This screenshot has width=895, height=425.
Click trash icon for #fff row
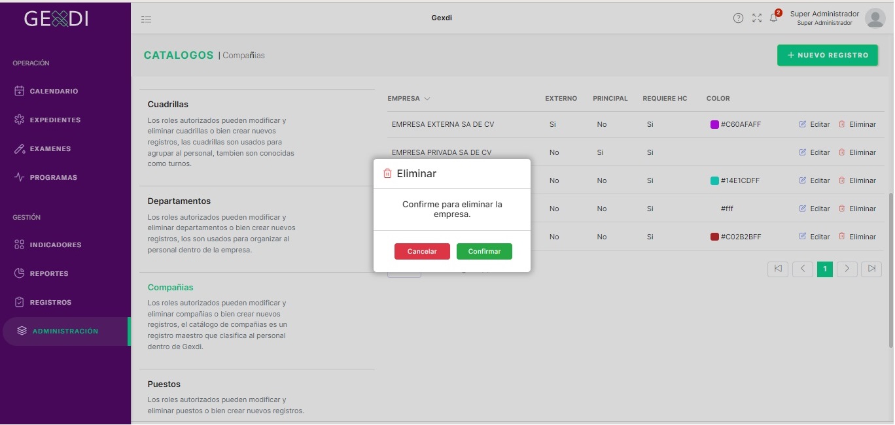pyautogui.click(x=842, y=209)
